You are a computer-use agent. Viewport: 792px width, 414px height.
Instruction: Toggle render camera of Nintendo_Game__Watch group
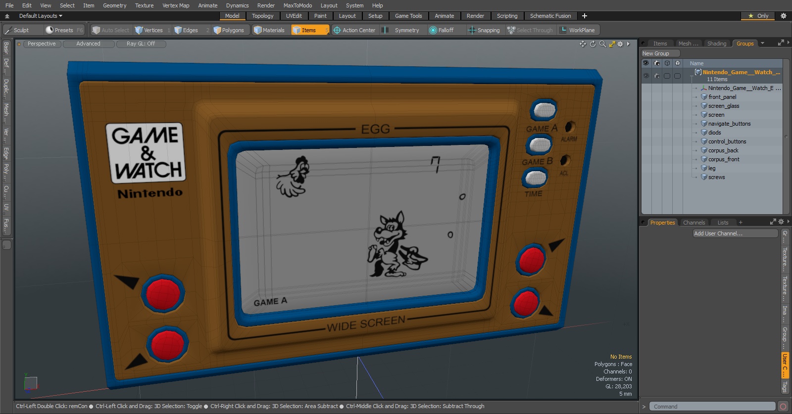point(657,76)
